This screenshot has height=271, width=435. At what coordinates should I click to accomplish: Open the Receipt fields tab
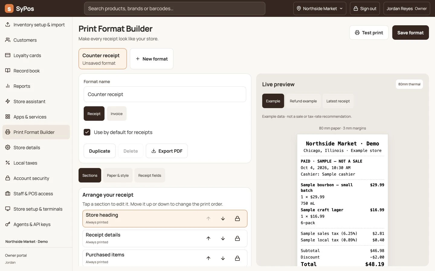click(x=150, y=175)
